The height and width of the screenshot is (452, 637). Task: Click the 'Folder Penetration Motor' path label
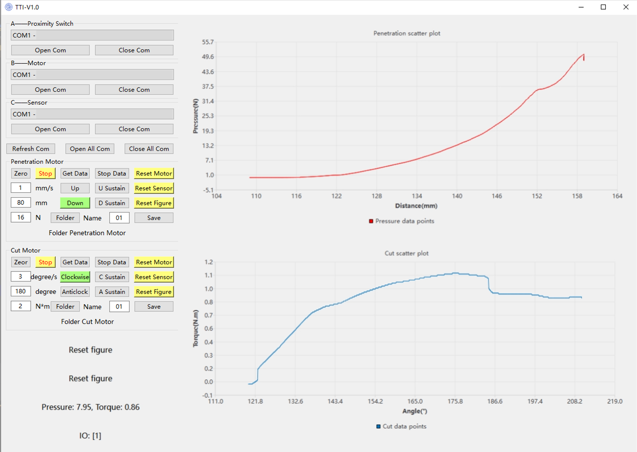coord(87,233)
